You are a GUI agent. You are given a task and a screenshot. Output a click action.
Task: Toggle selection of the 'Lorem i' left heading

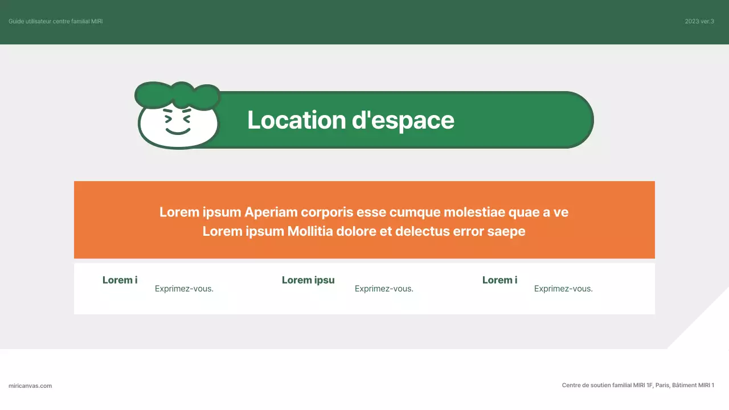[120, 280]
